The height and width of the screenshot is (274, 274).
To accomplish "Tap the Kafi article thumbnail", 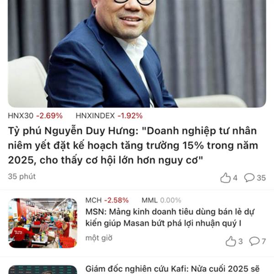I will click(x=42, y=269).
